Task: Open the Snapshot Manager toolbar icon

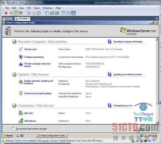Action: pyautogui.click(x=39, y=13)
